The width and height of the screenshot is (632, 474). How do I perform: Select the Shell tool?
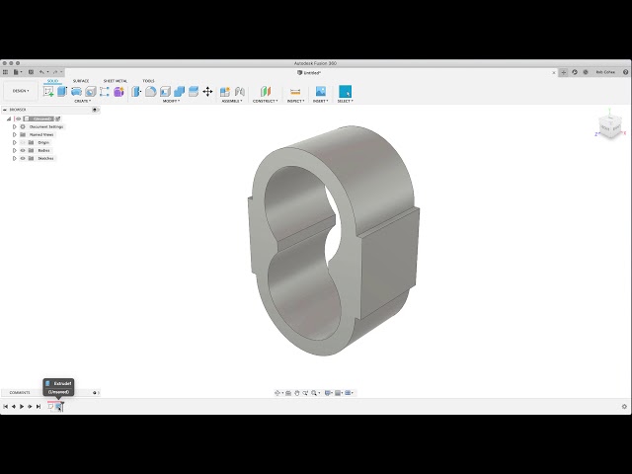165,92
